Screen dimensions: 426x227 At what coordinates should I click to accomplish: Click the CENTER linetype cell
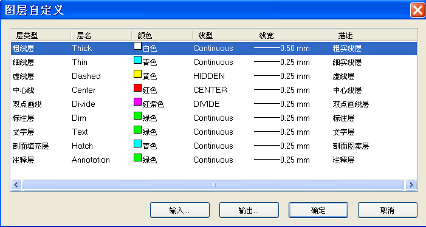(210, 90)
